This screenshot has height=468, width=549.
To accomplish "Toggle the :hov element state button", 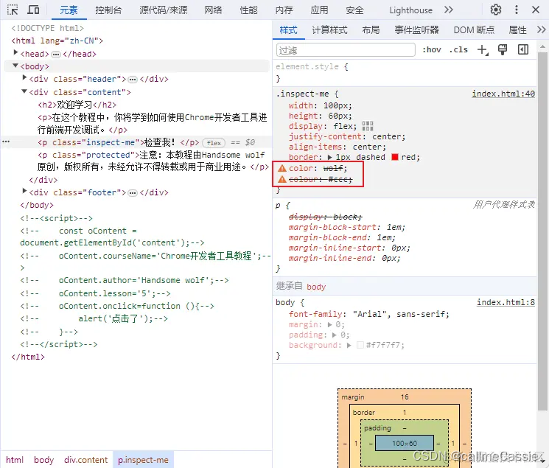I will point(431,49).
